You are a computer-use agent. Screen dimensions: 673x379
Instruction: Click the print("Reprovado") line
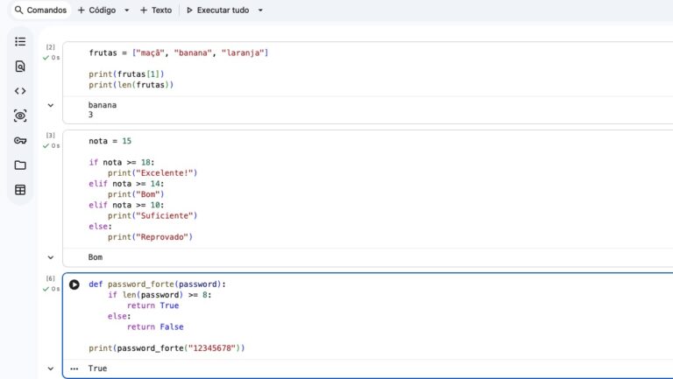[150, 237]
